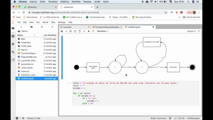Open the notebooks folder
The image size is (213, 120).
pyautogui.click(x=37, y=42)
